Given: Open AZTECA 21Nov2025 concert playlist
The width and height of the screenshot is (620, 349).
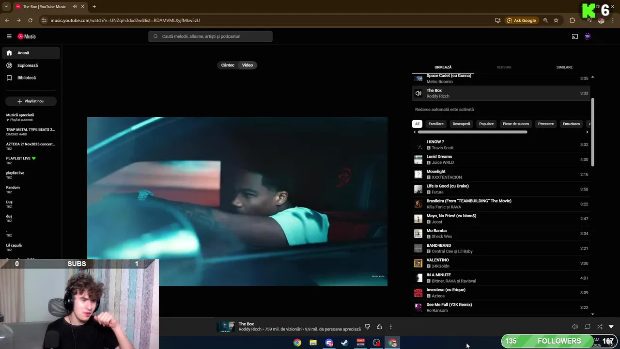Looking at the screenshot, I should [x=30, y=146].
